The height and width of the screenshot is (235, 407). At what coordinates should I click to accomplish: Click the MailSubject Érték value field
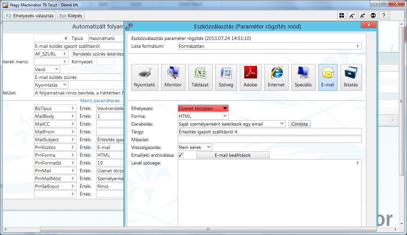pos(110,140)
